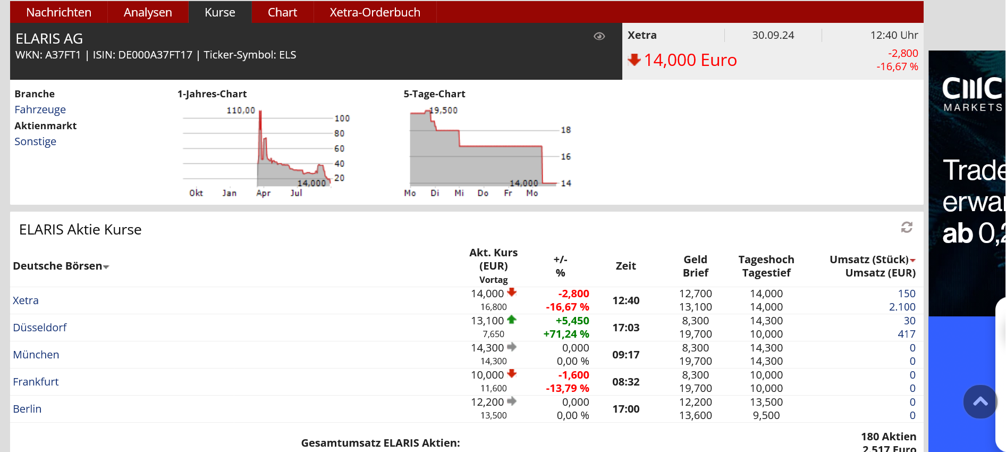The image size is (1006, 452).
Task: Click the red down arrow beside 14,000 Euro
Action: point(634,60)
